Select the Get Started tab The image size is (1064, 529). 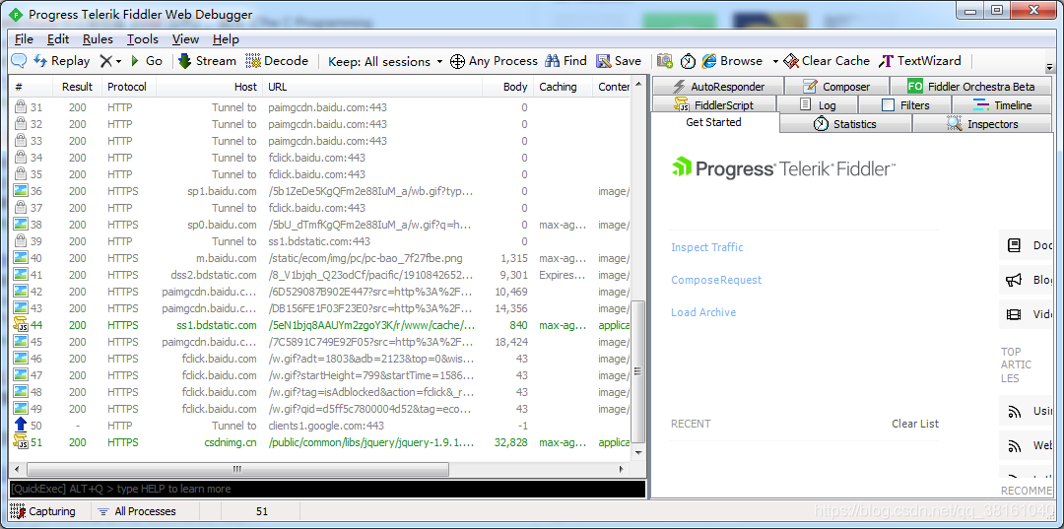point(714,123)
